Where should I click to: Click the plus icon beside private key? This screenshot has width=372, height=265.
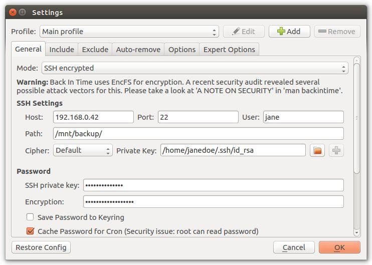[336, 150]
